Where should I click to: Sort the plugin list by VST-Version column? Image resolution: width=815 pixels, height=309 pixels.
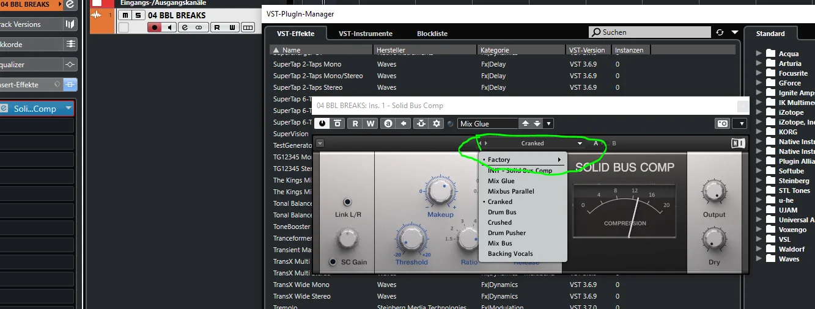[588, 50]
